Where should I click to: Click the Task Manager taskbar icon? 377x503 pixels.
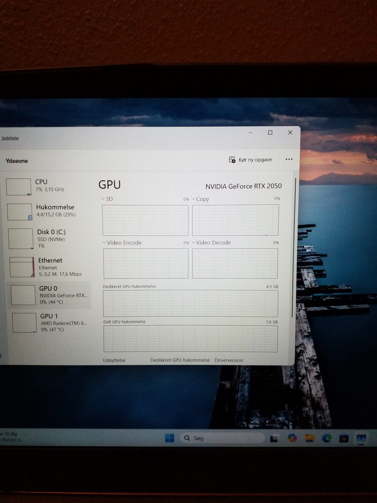pos(361,438)
